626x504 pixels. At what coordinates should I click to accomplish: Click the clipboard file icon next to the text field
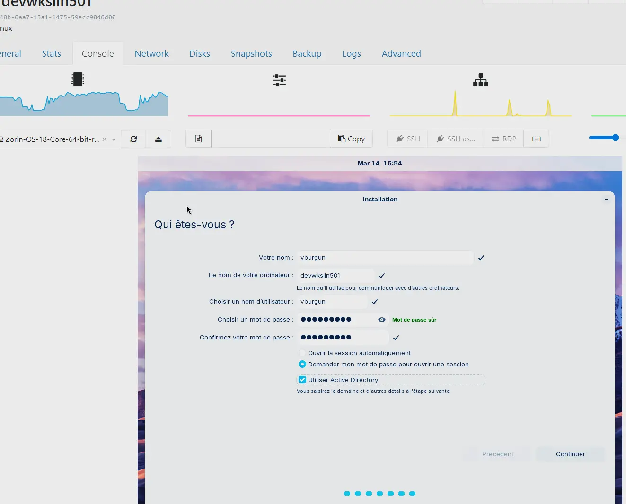point(198,139)
